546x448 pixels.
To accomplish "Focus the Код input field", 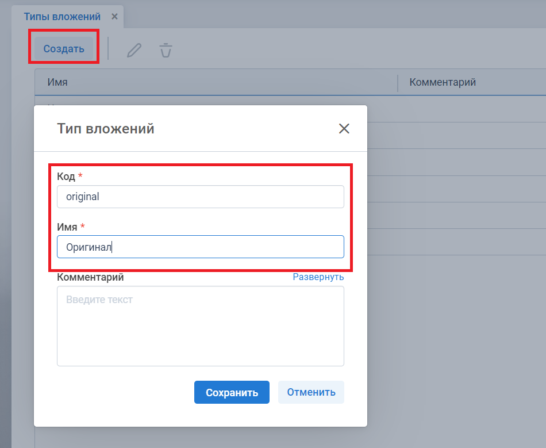I will [201, 197].
